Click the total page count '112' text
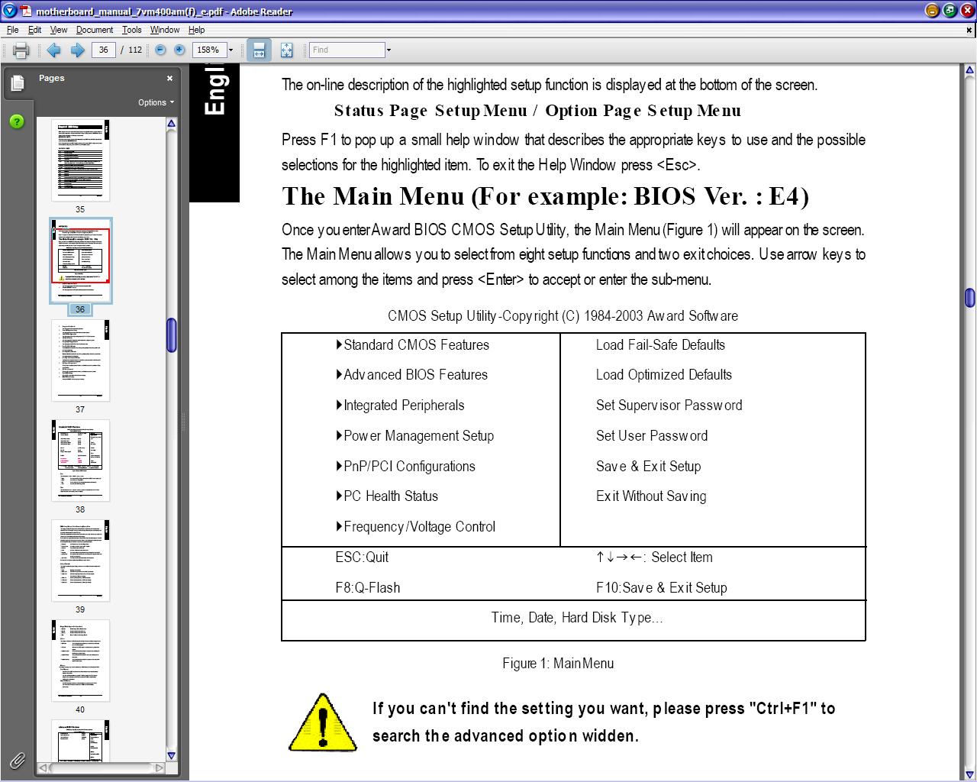The height and width of the screenshot is (782, 977). 135,50
